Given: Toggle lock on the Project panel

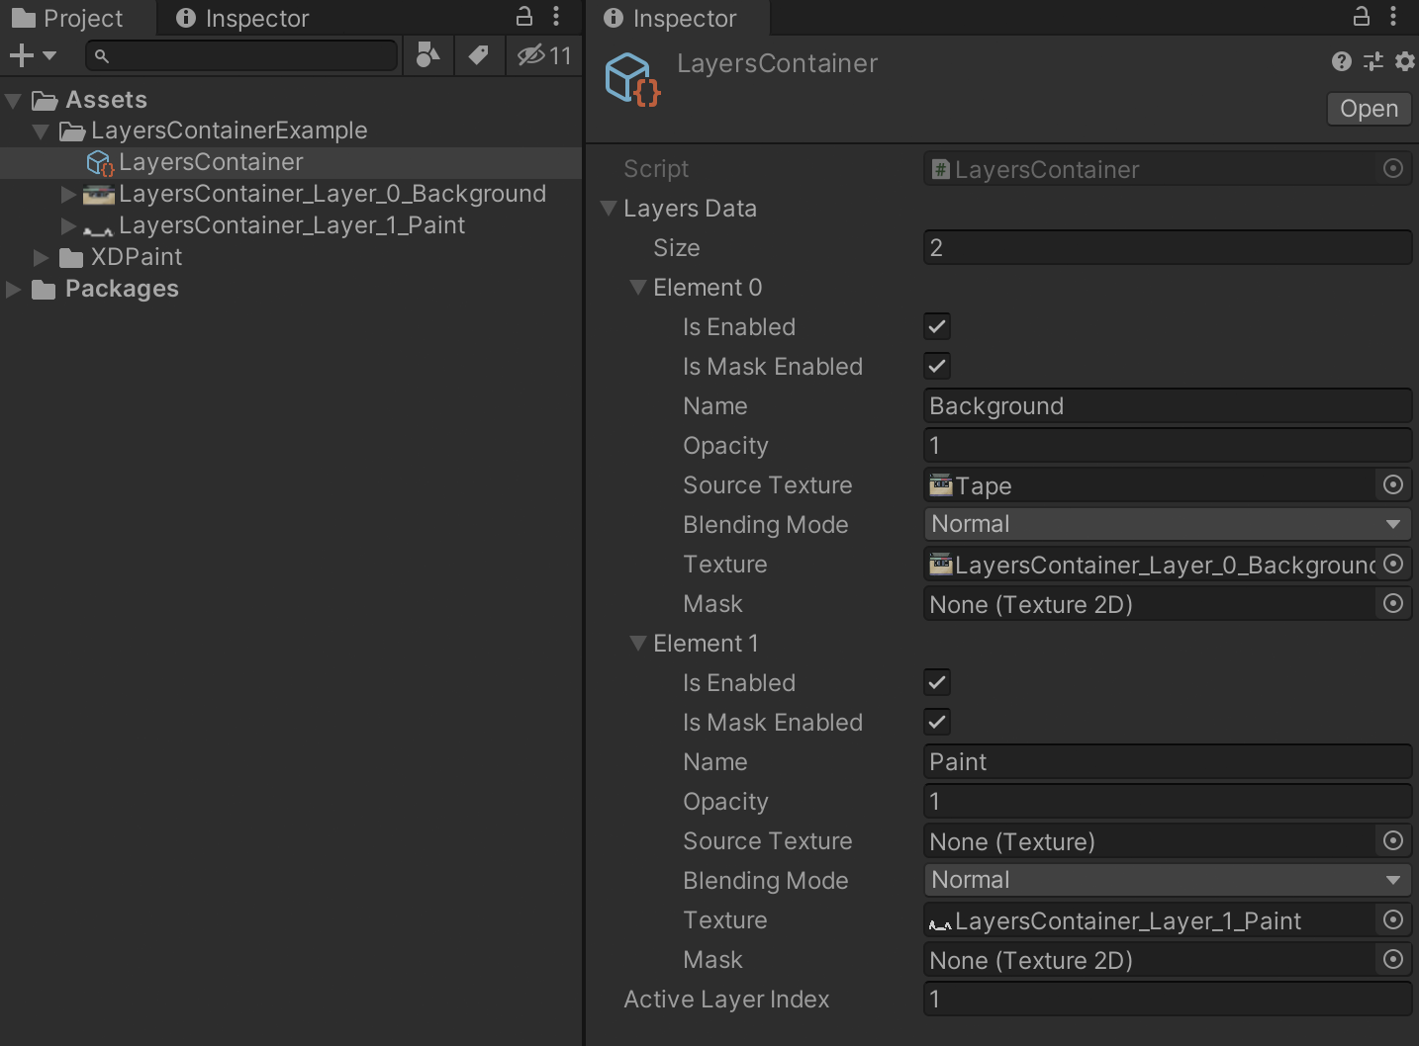Looking at the screenshot, I should [x=524, y=17].
